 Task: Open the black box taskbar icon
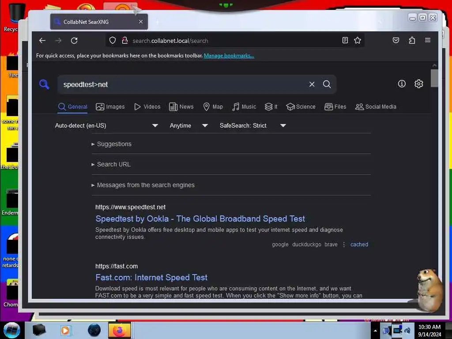39,330
